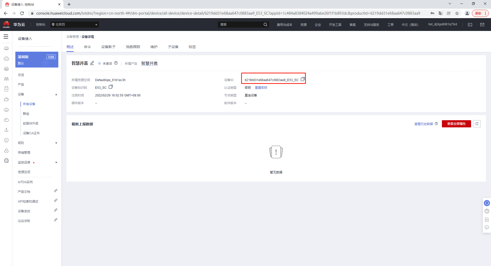The image size is (491, 266).
Task: Open the browser translate icon
Action: pyautogui.click(x=441, y=13)
